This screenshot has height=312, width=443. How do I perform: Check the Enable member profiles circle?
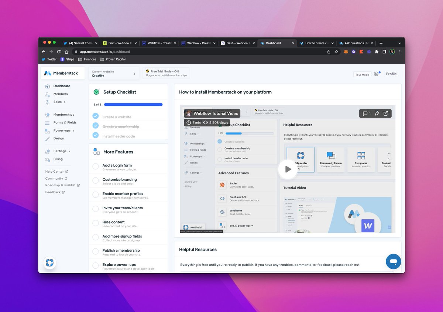tap(96, 195)
